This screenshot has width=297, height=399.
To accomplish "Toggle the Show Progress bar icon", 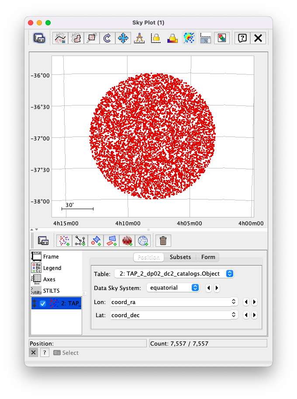I will coord(206,38).
